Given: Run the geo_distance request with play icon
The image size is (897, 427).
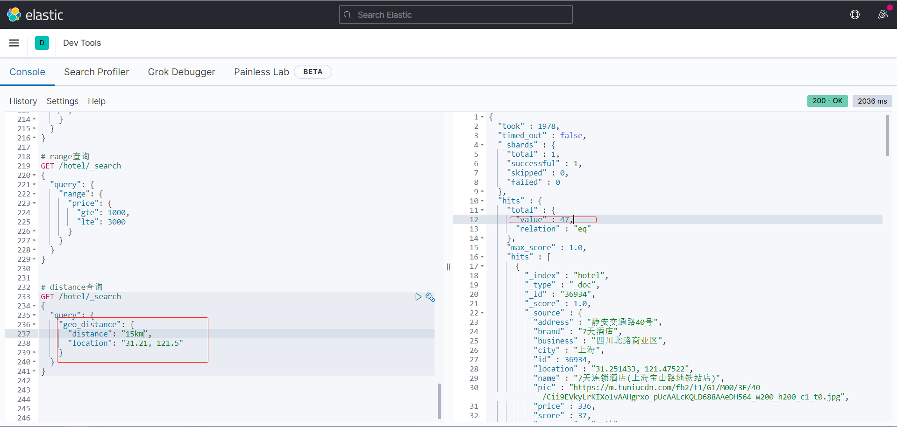Looking at the screenshot, I should click(418, 297).
